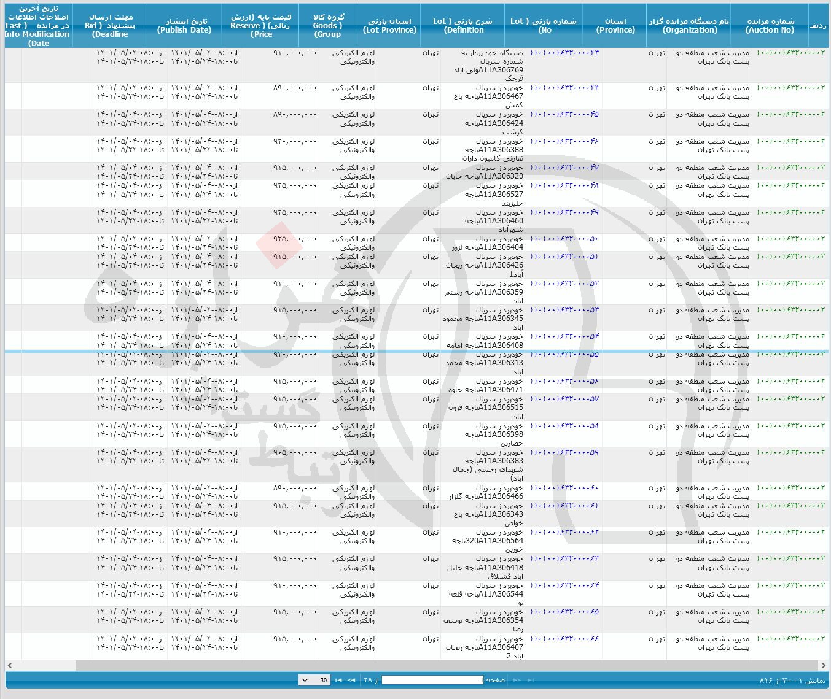Select the lot description with serial A11A306388

pyautogui.click(x=493, y=150)
